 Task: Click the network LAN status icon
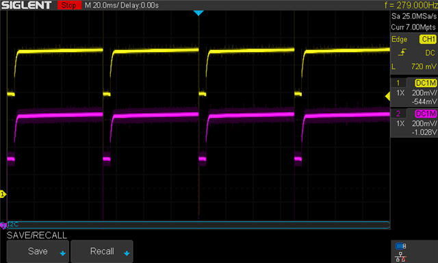[x=400, y=257]
